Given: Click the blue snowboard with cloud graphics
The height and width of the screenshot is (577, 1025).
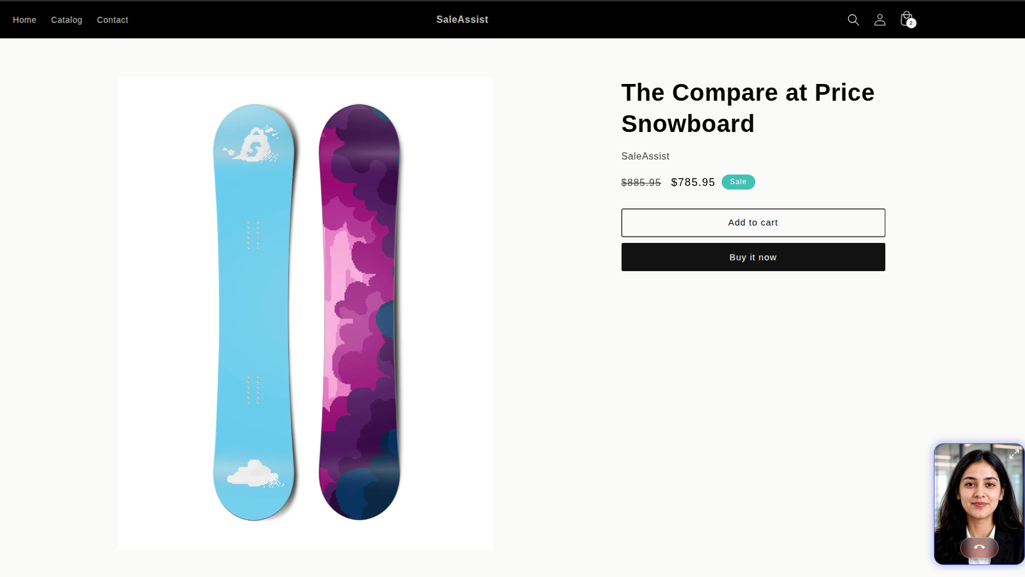Looking at the screenshot, I should pyautogui.click(x=254, y=312).
